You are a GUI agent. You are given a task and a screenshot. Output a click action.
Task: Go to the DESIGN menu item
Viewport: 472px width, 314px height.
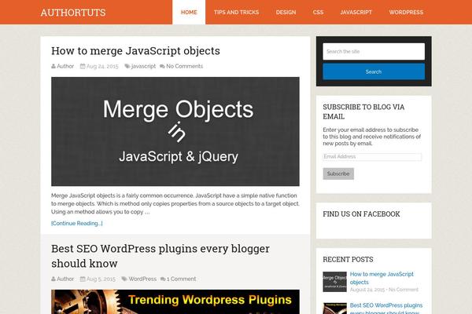(286, 13)
